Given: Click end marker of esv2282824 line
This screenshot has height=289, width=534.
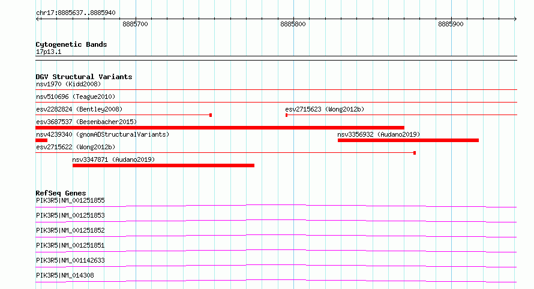Looking at the screenshot, I should point(211,115).
